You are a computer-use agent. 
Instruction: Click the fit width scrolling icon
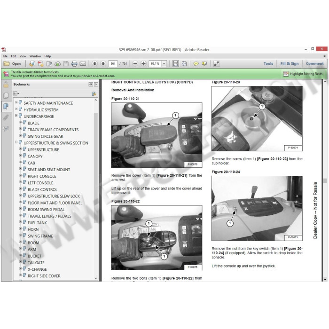(x=175, y=63)
